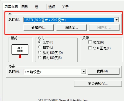Choose 横向180度(S) orientation
Image resolution: width=124 pixels, height=101 pixels.
click(40, 58)
